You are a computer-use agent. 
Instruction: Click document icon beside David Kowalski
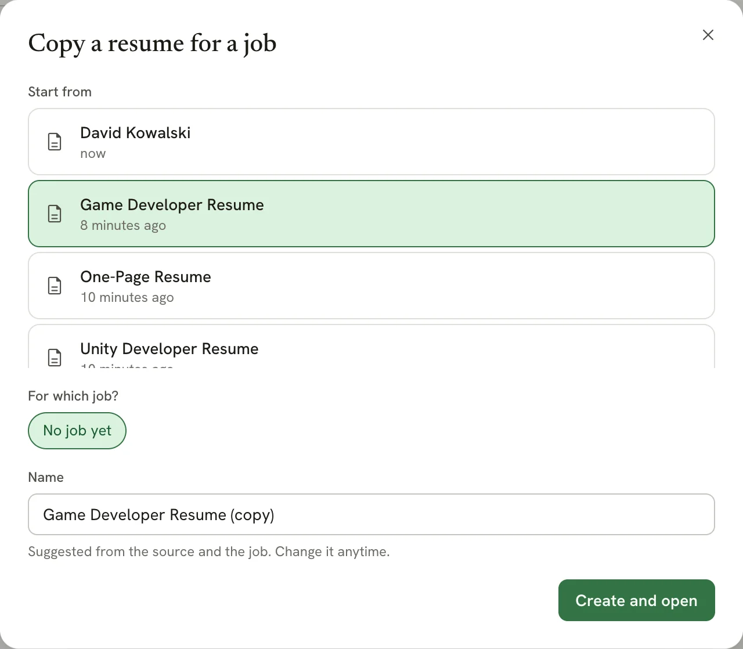(55, 142)
